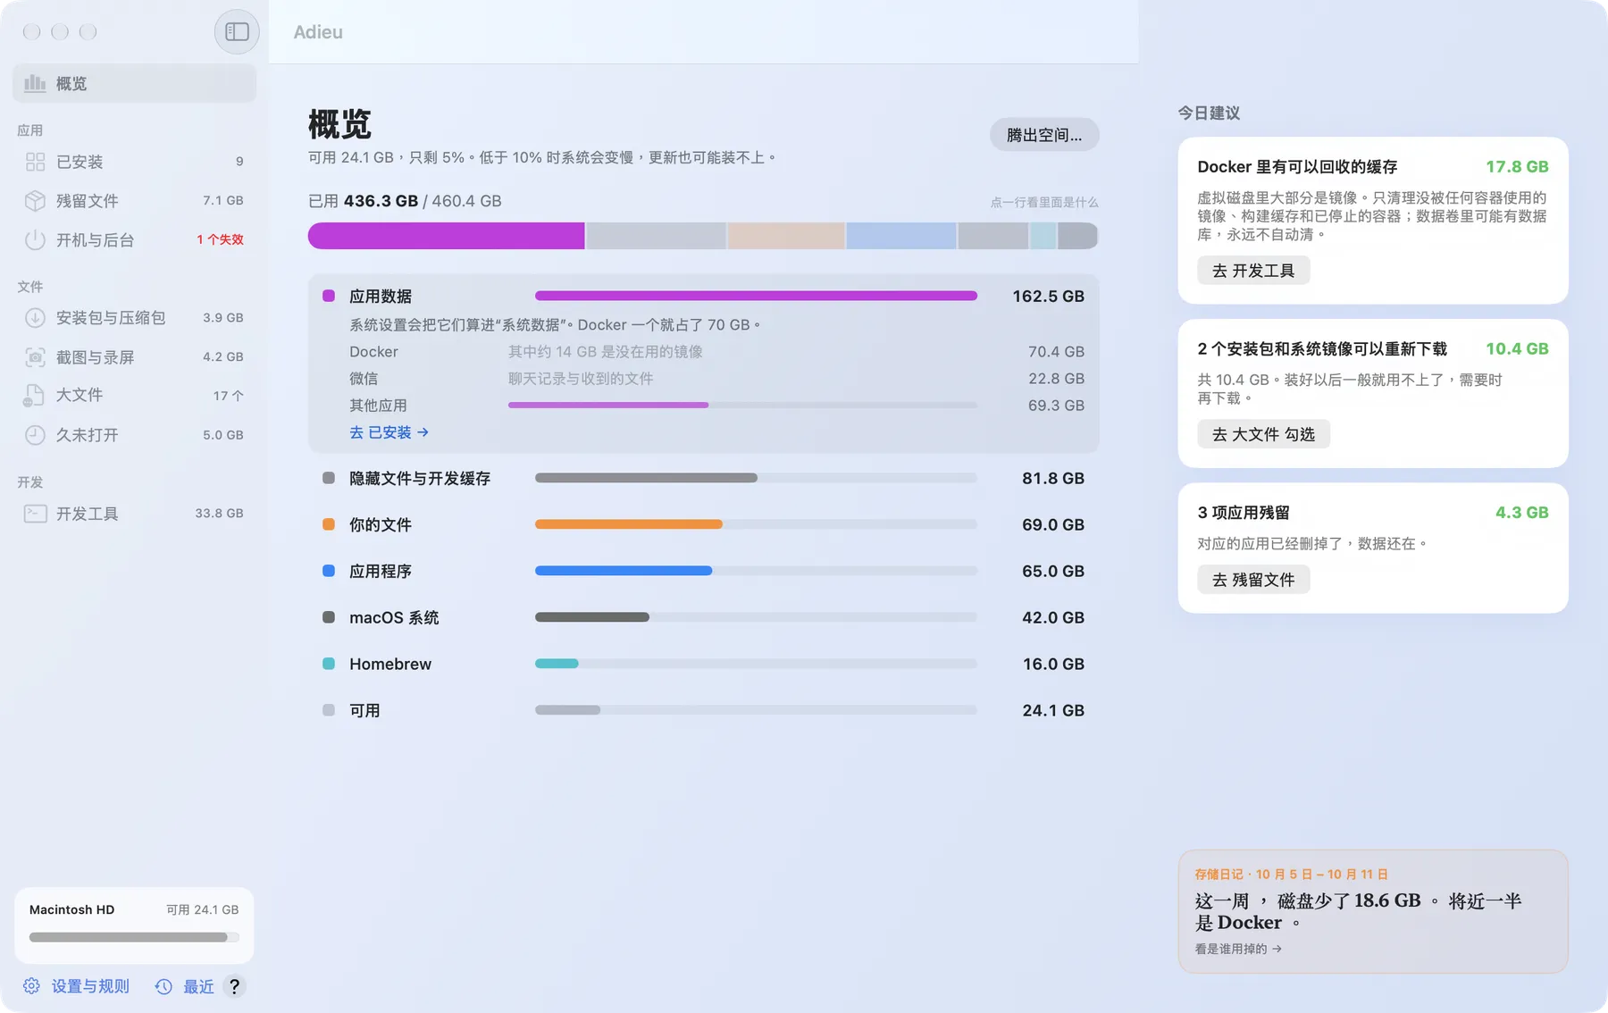Open 已安装 in sidebar
This screenshot has width=1608, height=1013.
134,162
